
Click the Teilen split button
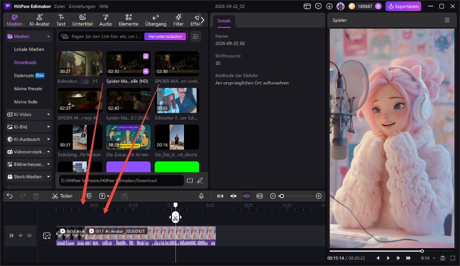(62, 196)
